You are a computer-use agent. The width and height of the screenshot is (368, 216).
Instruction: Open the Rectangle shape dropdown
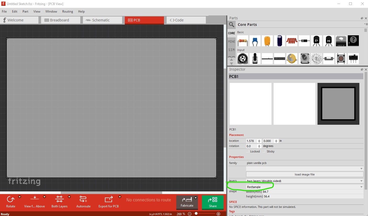(305, 187)
